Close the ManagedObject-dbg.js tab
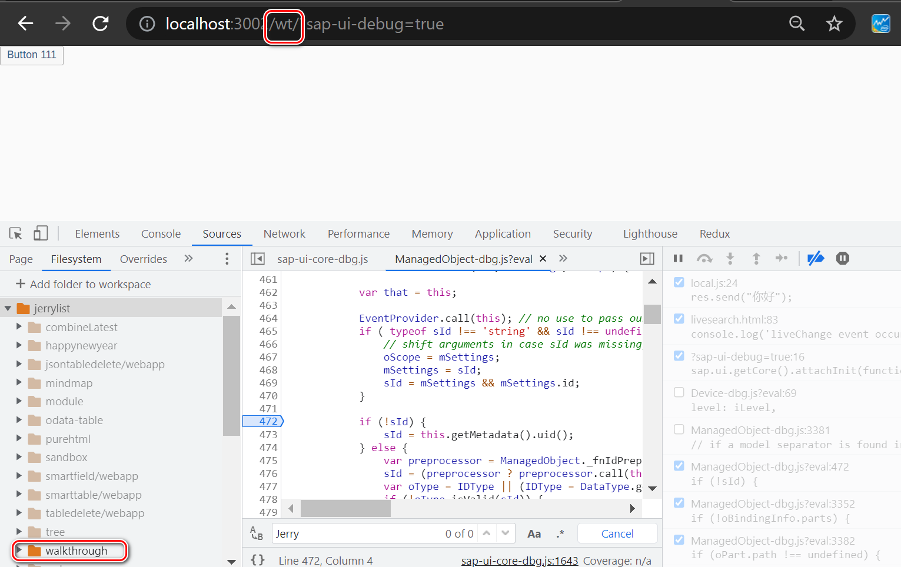 543,259
